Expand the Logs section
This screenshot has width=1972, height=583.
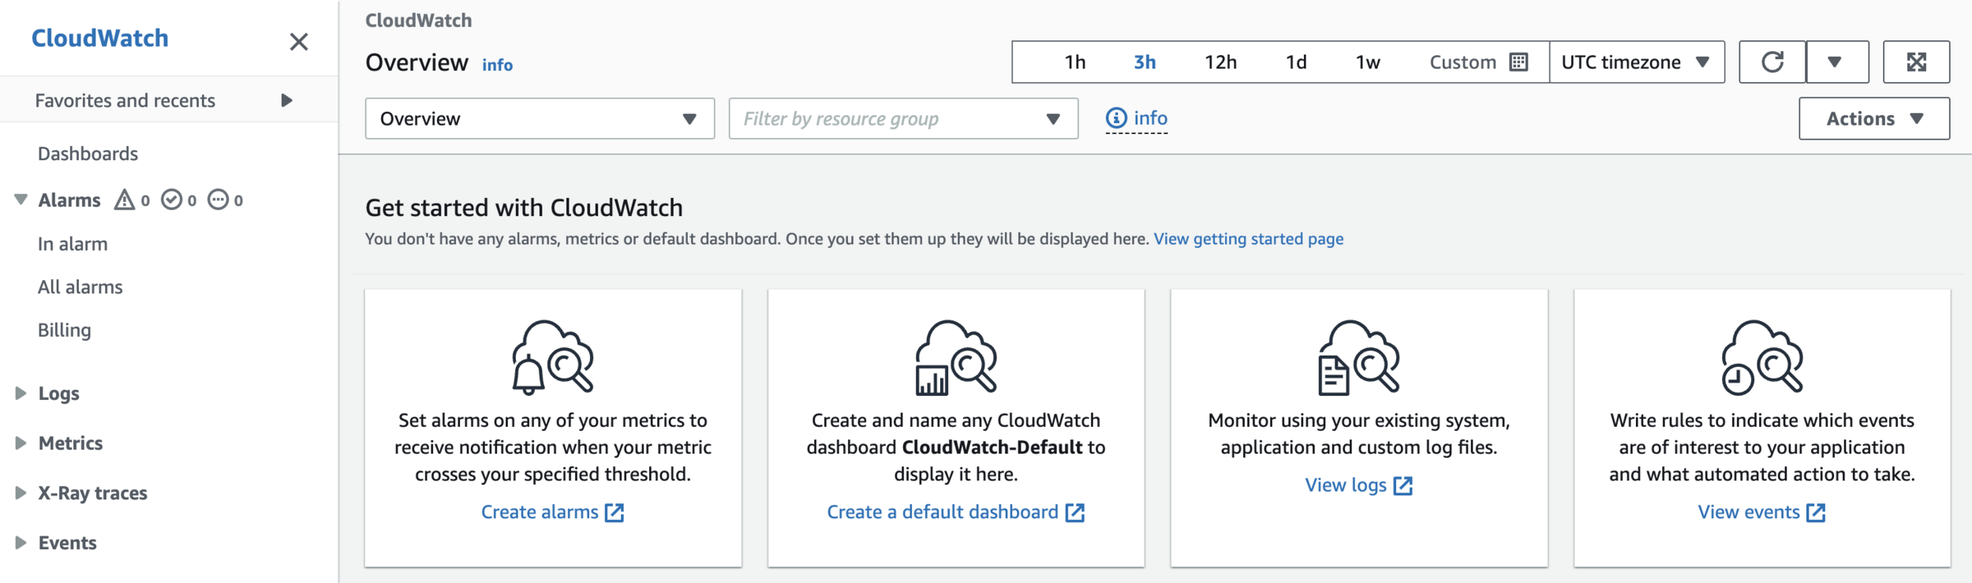[21, 393]
